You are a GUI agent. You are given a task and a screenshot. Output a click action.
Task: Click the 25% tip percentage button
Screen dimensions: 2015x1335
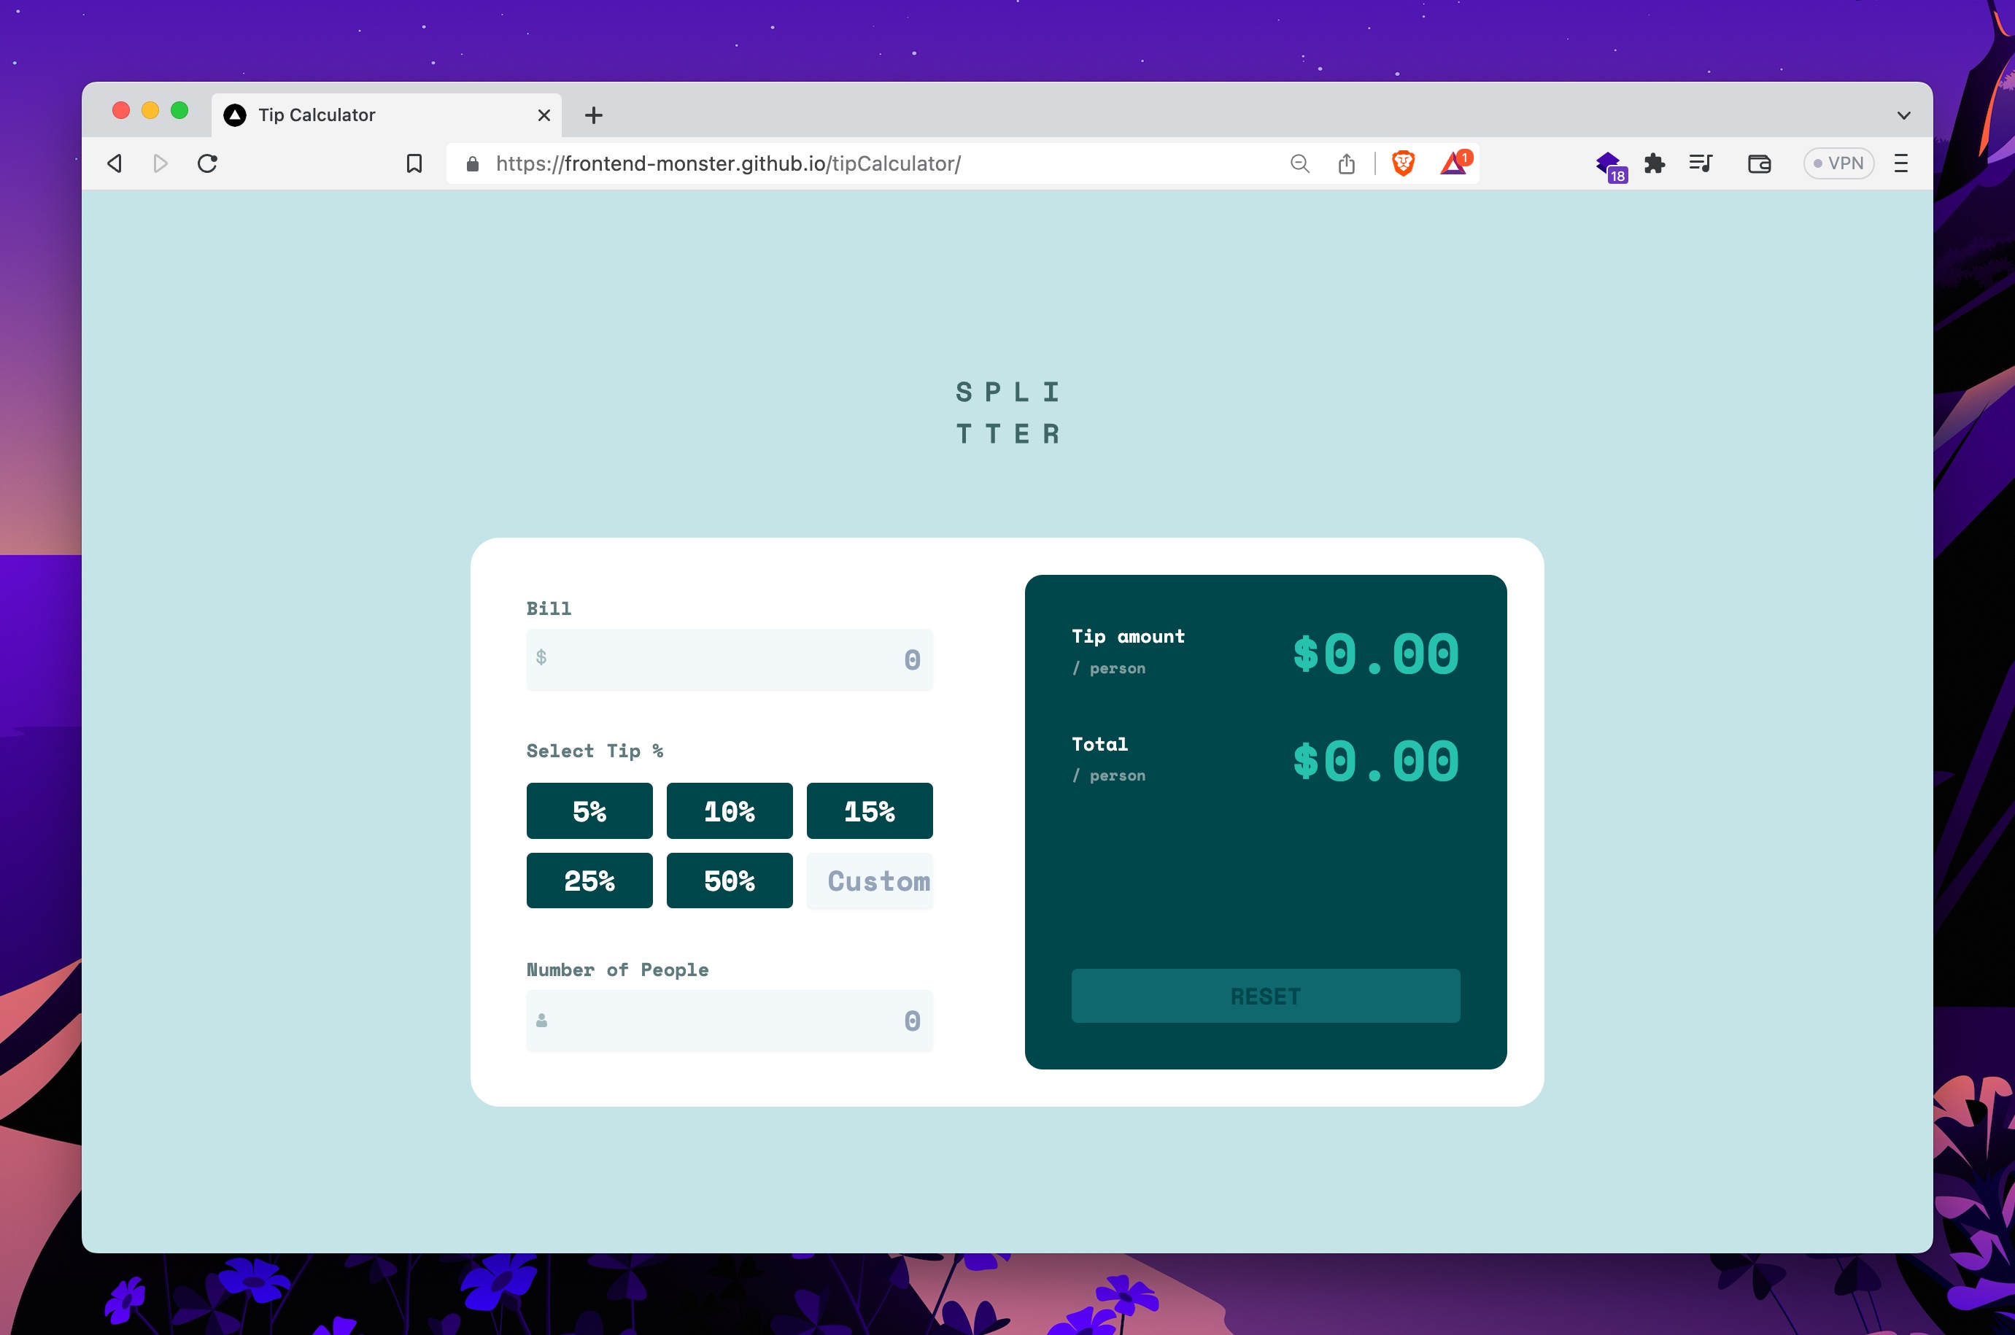[x=588, y=881]
